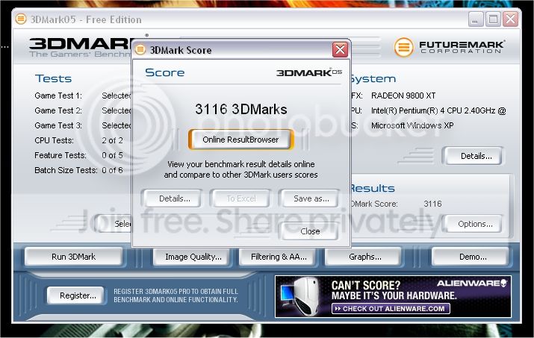Click the red X on 3DMark Score dialog
The height and width of the screenshot is (338, 534).
340,50
